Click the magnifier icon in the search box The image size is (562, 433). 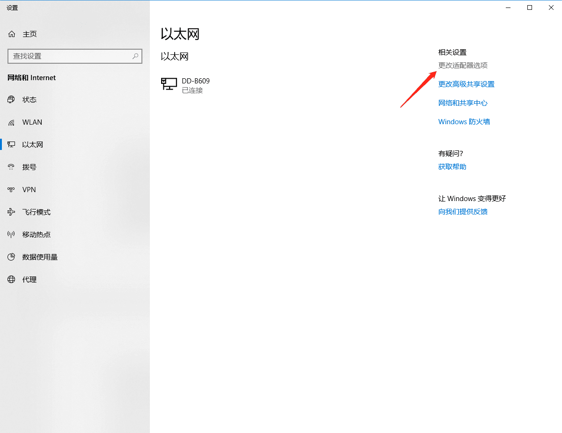click(x=135, y=56)
